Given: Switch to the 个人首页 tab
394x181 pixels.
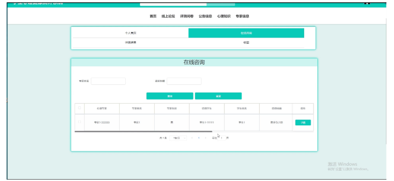Looking at the screenshot, I should click(131, 33).
